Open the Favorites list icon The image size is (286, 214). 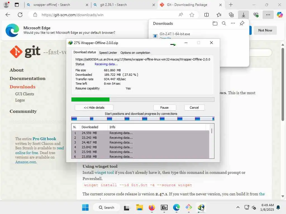(x=219, y=15)
